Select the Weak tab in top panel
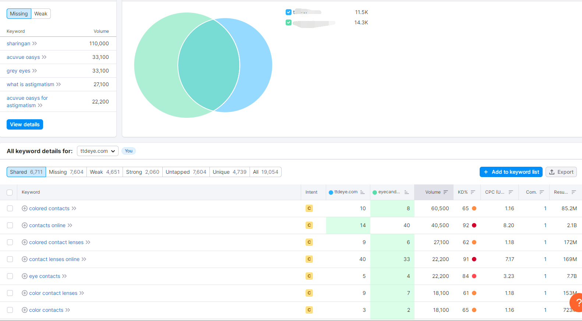This screenshot has height=321, width=582. pyautogui.click(x=41, y=14)
